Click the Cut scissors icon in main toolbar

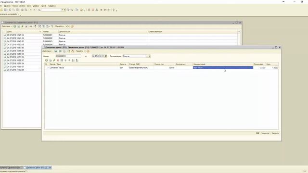coord(10,10)
